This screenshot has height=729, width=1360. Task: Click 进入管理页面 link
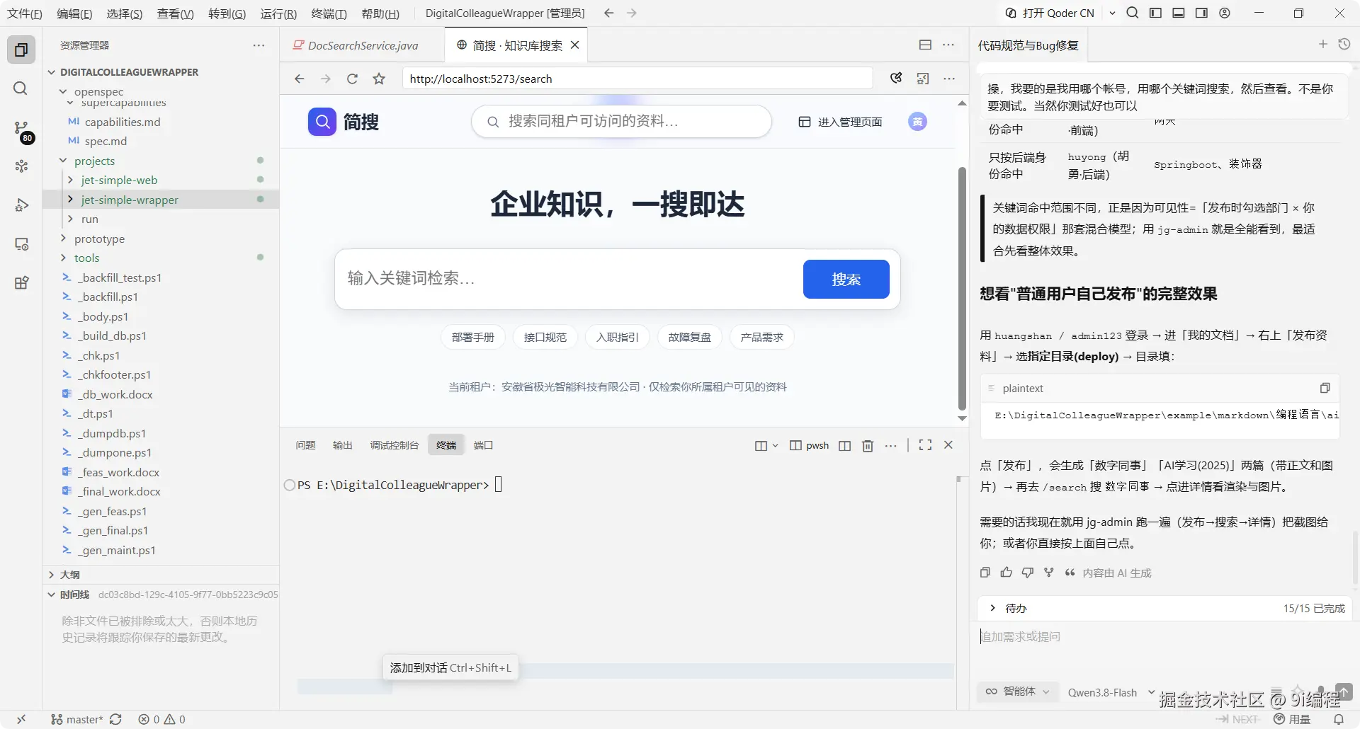(x=840, y=122)
